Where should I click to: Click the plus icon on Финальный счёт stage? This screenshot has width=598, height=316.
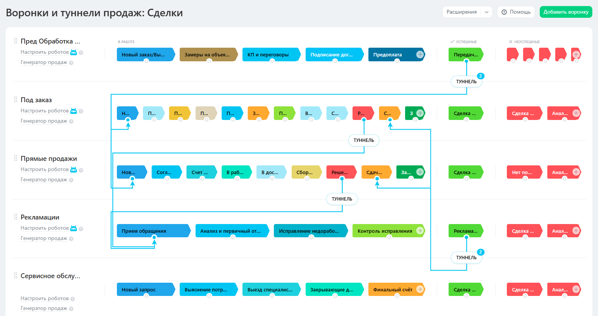[x=420, y=289]
